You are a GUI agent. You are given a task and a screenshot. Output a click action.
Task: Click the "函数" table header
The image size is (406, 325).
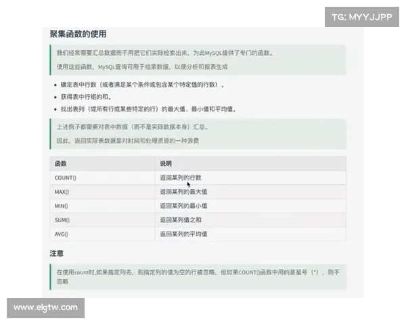tap(102, 164)
